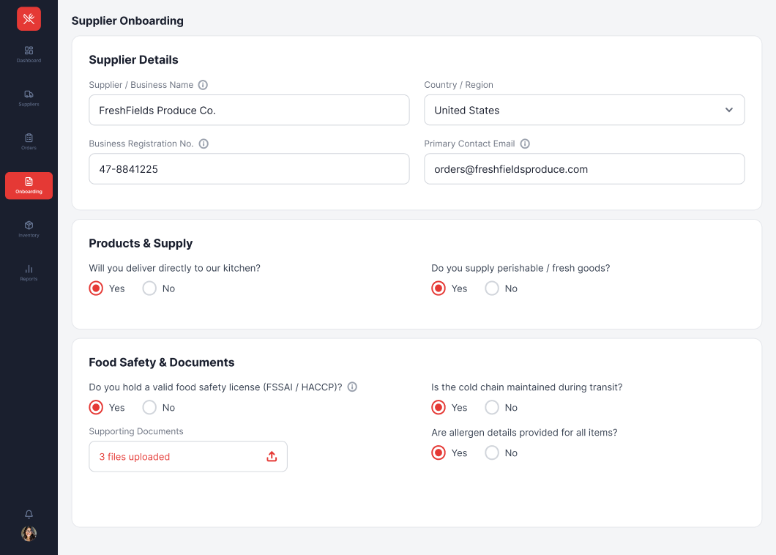The image size is (776, 555).
Task: Open the notifications bell
Action: pyautogui.click(x=29, y=514)
